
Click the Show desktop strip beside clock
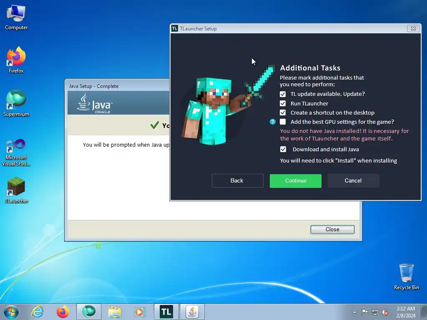pyautogui.click(x=424, y=312)
